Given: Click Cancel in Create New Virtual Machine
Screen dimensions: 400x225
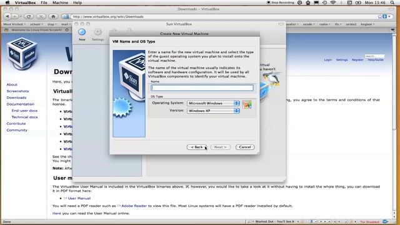Looking at the screenshot, I should click(x=245, y=147).
